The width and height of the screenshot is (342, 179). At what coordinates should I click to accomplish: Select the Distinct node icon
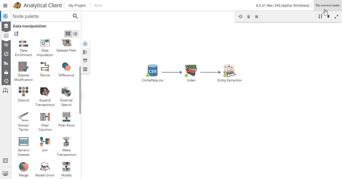point(24,92)
